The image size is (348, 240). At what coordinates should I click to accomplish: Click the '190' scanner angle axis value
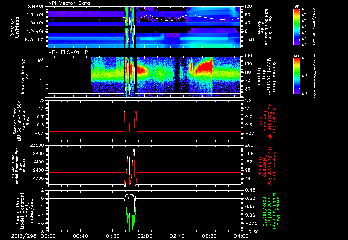(248, 56)
